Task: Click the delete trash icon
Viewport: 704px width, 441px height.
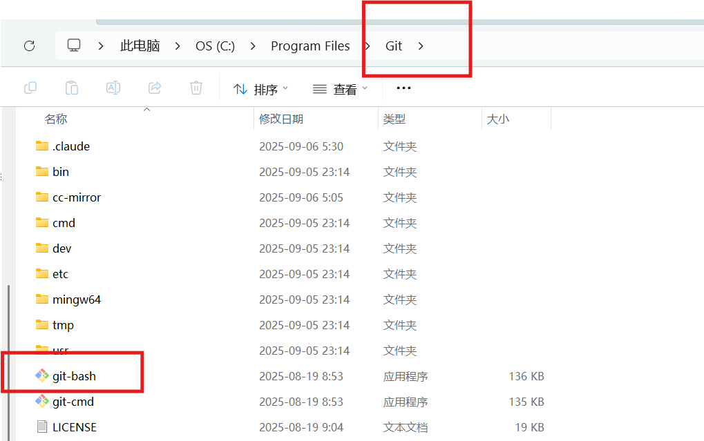Action: click(196, 88)
